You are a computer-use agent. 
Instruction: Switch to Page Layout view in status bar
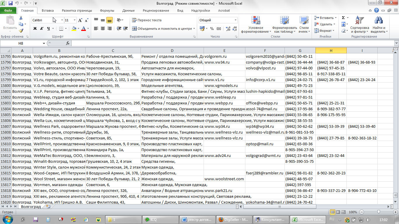[x=338, y=212]
